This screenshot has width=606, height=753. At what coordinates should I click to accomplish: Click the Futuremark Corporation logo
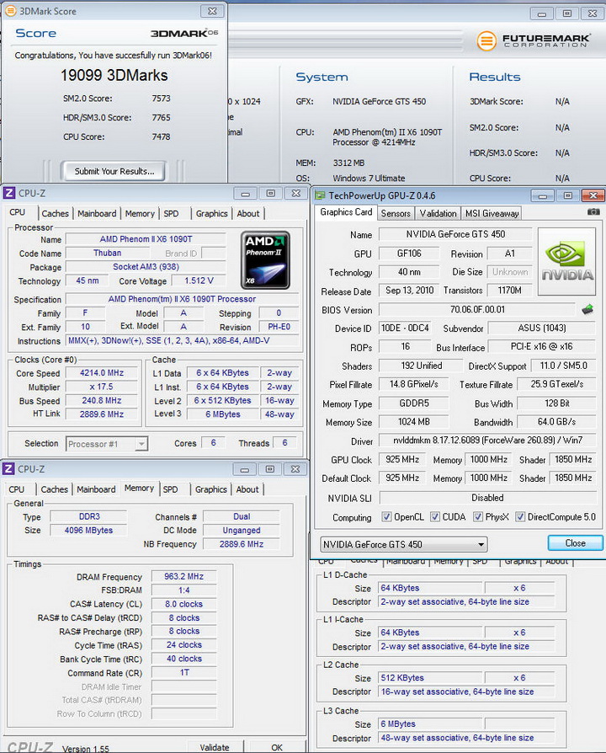pyautogui.click(x=533, y=40)
